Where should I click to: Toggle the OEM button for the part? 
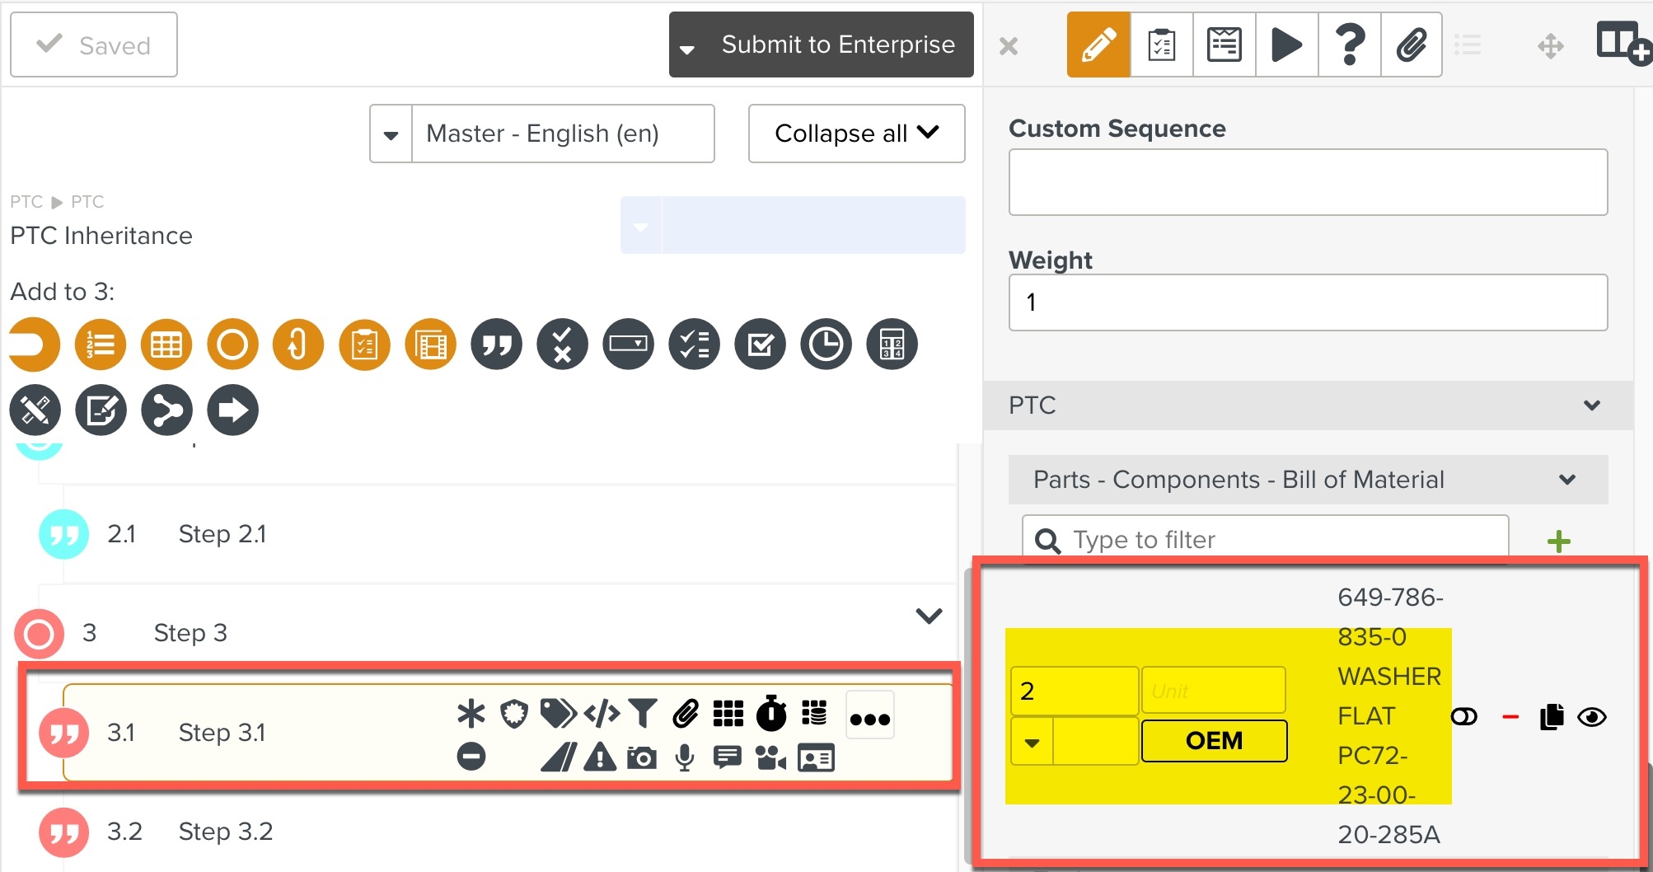(x=1214, y=740)
